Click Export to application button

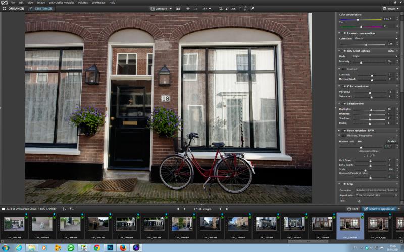pos(380,209)
